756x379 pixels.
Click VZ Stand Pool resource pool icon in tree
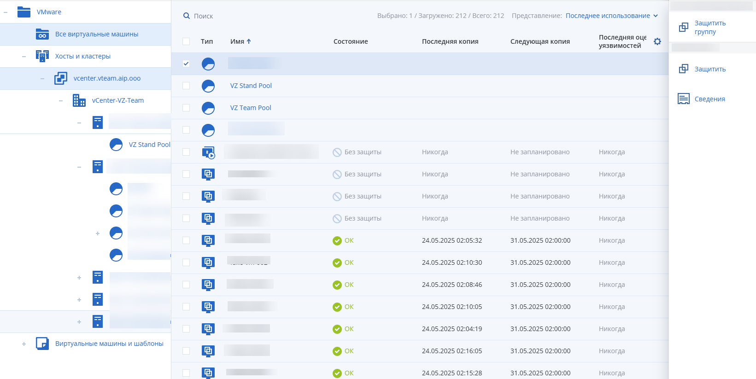pos(116,145)
